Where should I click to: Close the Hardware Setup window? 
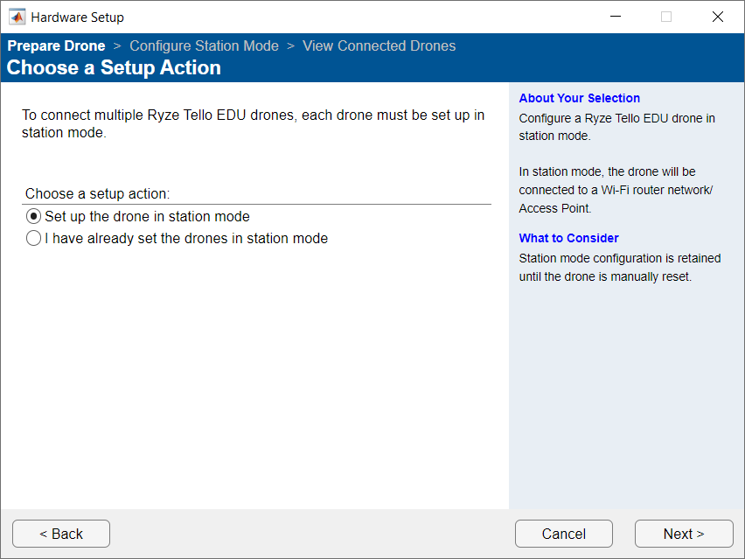[718, 16]
